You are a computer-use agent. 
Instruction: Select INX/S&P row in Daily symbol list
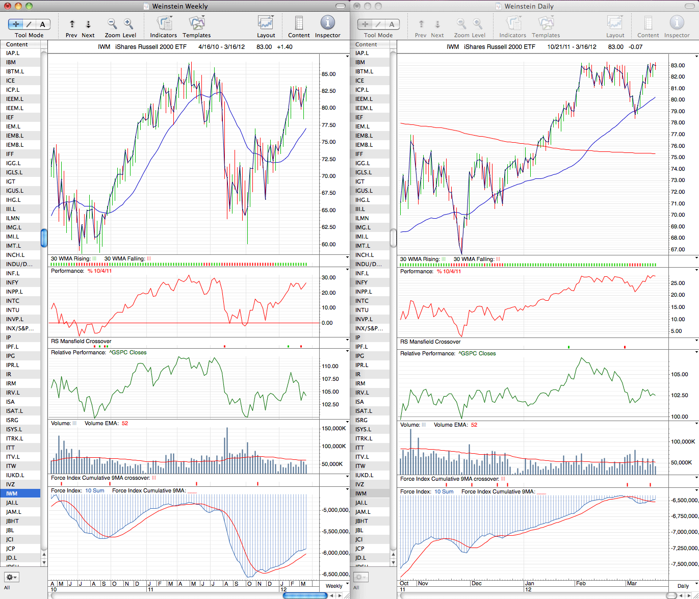click(x=370, y=328)
